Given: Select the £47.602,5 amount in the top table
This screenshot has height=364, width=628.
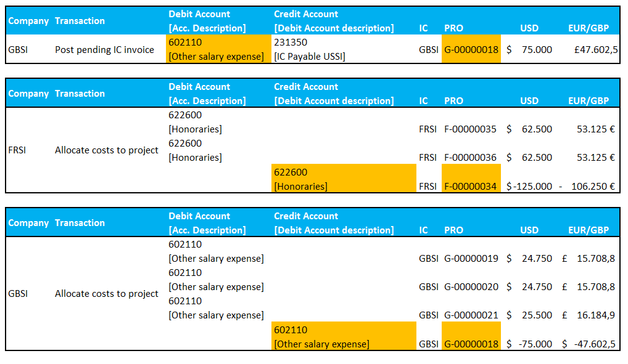Looking at the screenshot, I should coord(592,50).
